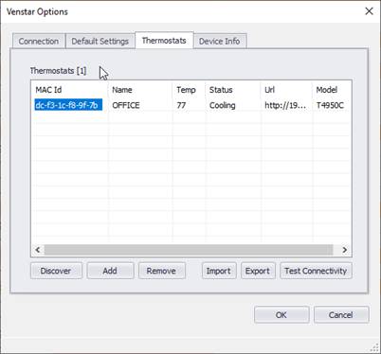Confirm with the OK button

click(x=281, y=314)
